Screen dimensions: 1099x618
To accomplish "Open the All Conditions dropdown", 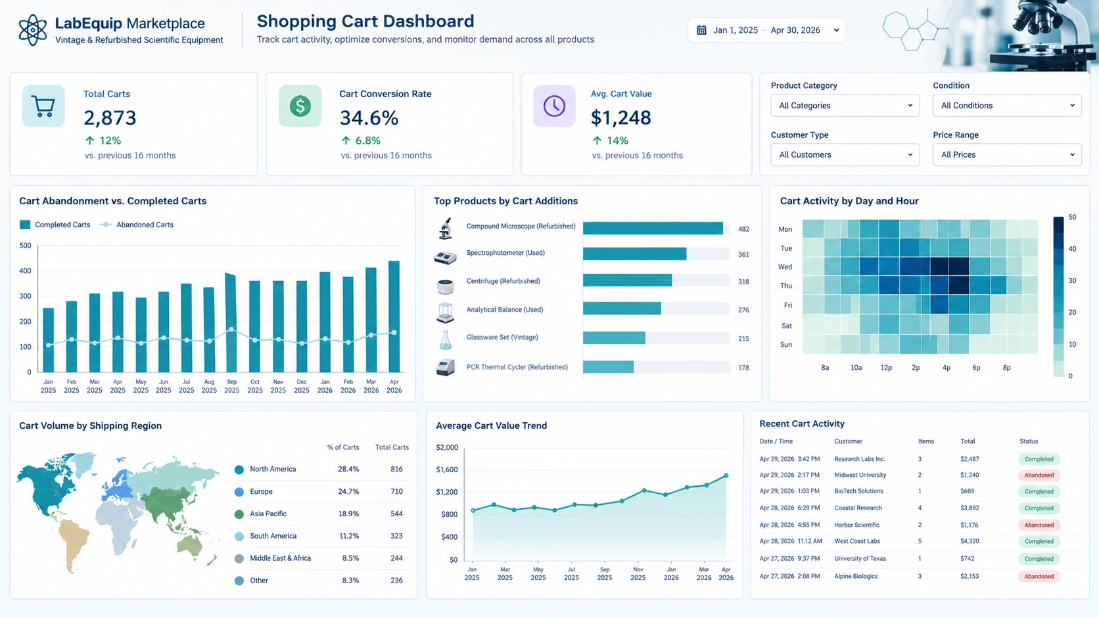I will click(x=1007, y=106).
